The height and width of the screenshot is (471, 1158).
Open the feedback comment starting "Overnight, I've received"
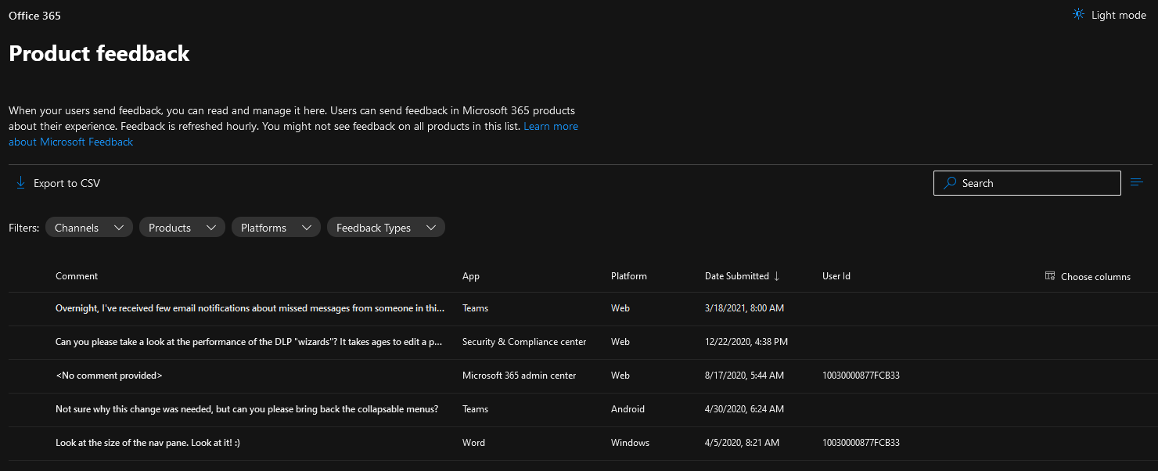coord(250,308)
